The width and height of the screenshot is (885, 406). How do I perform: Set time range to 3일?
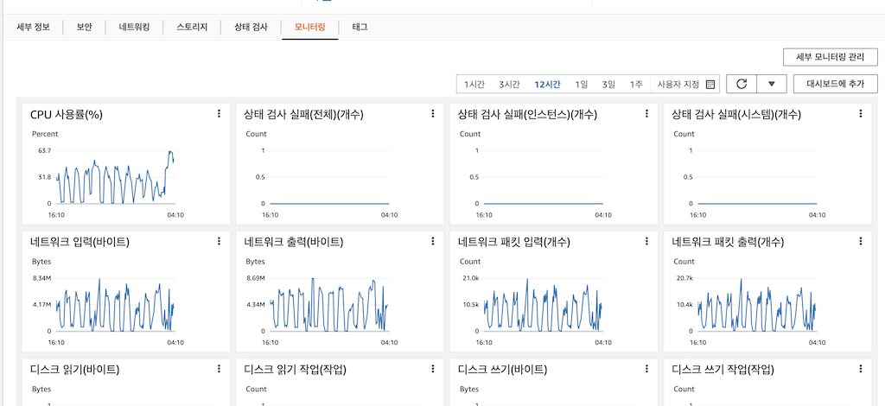(609, 85)
